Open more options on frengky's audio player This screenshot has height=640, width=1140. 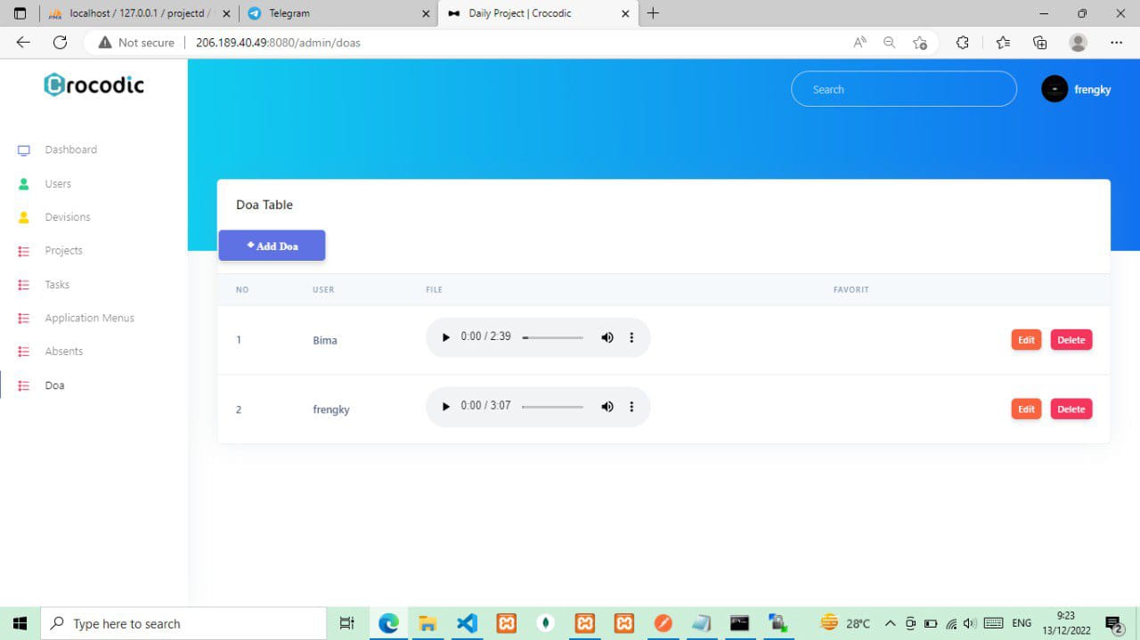(x=631, y=407)
